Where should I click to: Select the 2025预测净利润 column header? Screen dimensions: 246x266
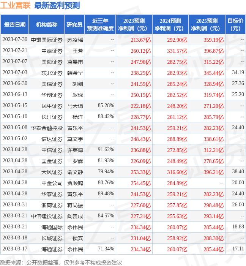click(x=207, y=25)
